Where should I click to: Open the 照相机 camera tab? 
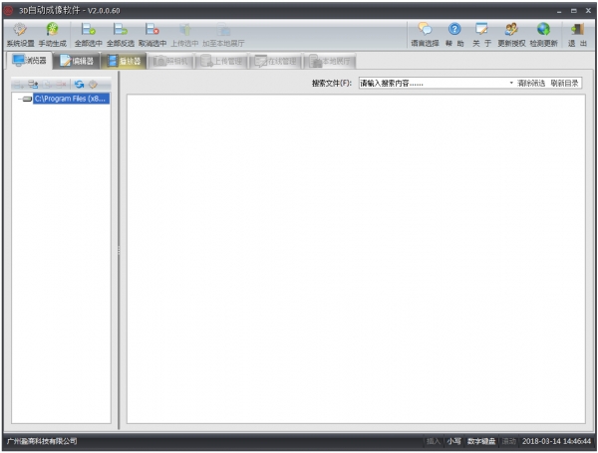(x=170, y=61)
